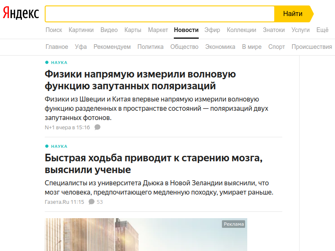The image size is (335, 251).
Task: Open the Политика news section
Action: (150, 47)
